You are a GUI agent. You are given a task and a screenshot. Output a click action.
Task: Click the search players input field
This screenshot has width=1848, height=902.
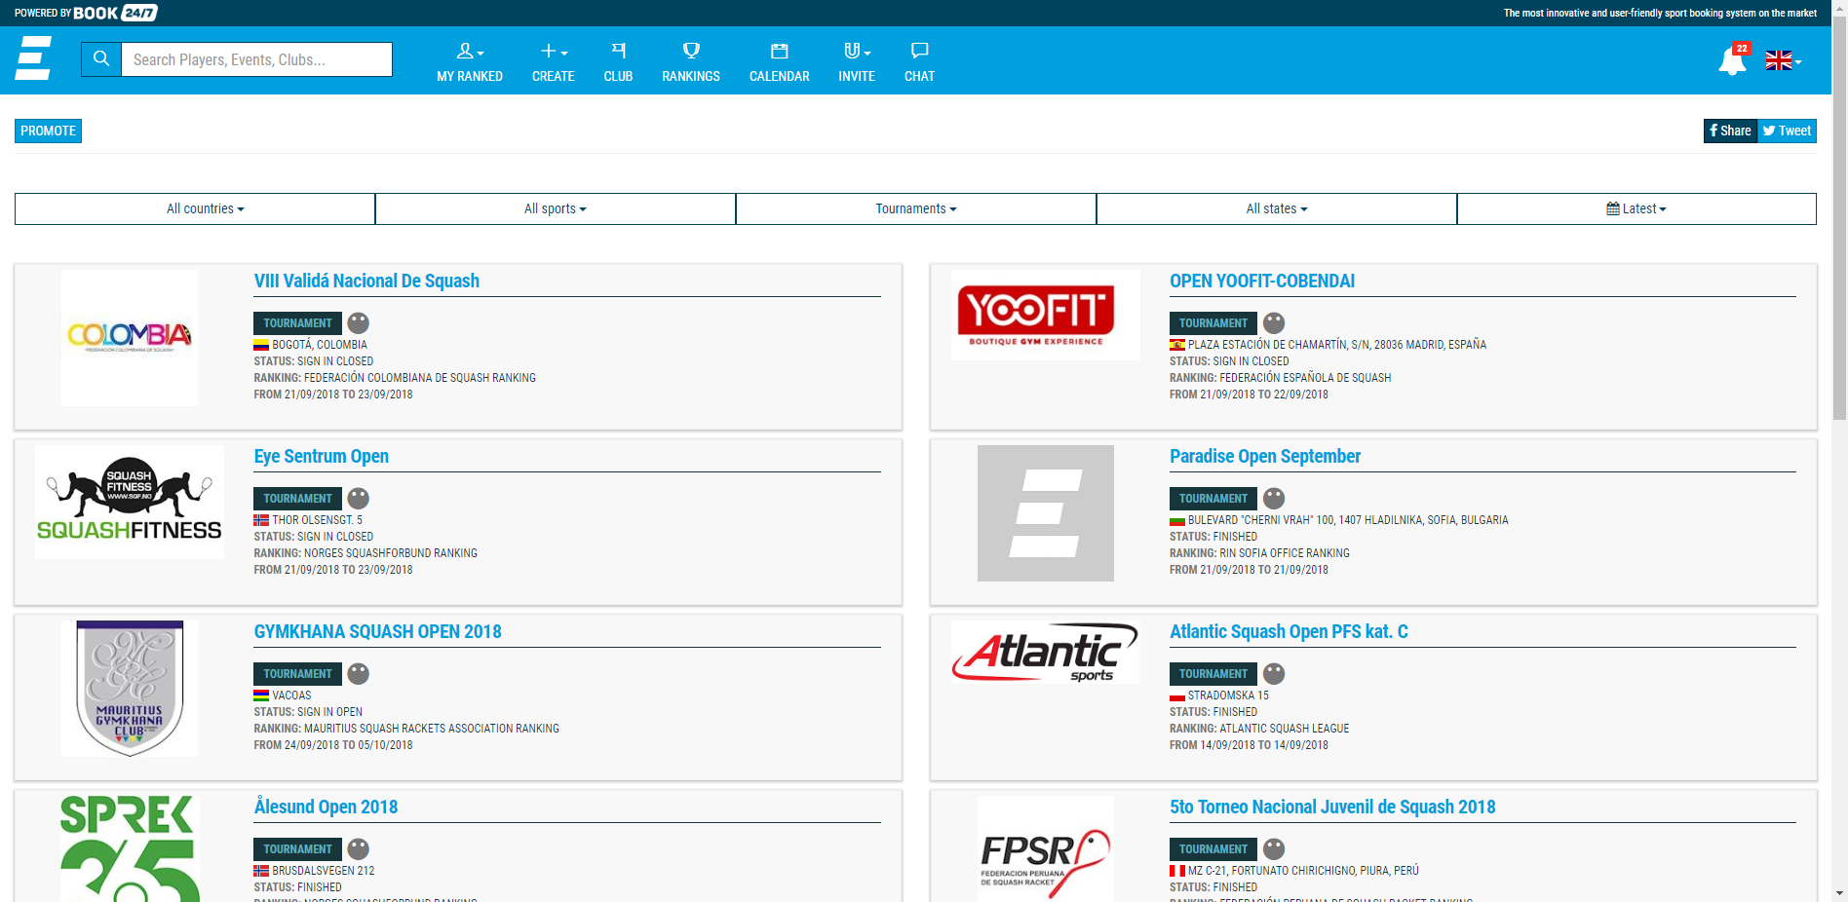pos(256,59)
